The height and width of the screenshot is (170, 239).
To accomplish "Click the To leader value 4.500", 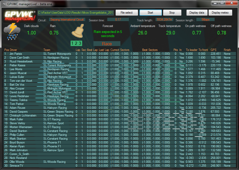I will pos(189,115).
